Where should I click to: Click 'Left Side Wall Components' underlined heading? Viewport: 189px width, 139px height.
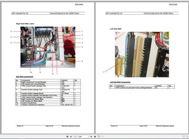coord(120,82)
